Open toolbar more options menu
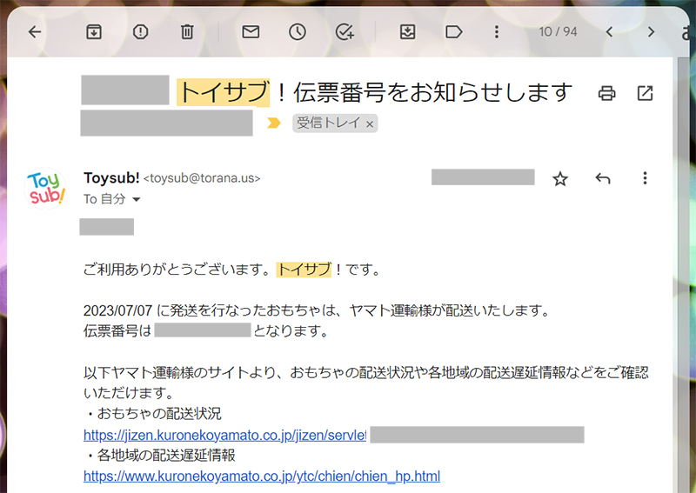This screenshot has width=696, height=493. click(x=497, y=32)
